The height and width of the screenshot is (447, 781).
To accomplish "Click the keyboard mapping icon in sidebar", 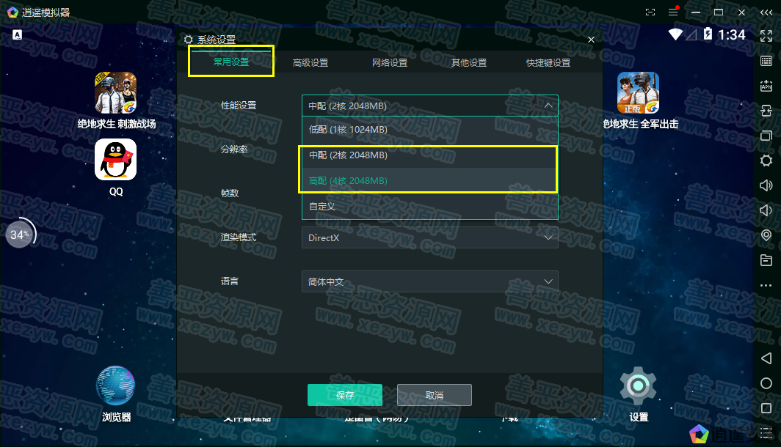I will coord(766,60).
